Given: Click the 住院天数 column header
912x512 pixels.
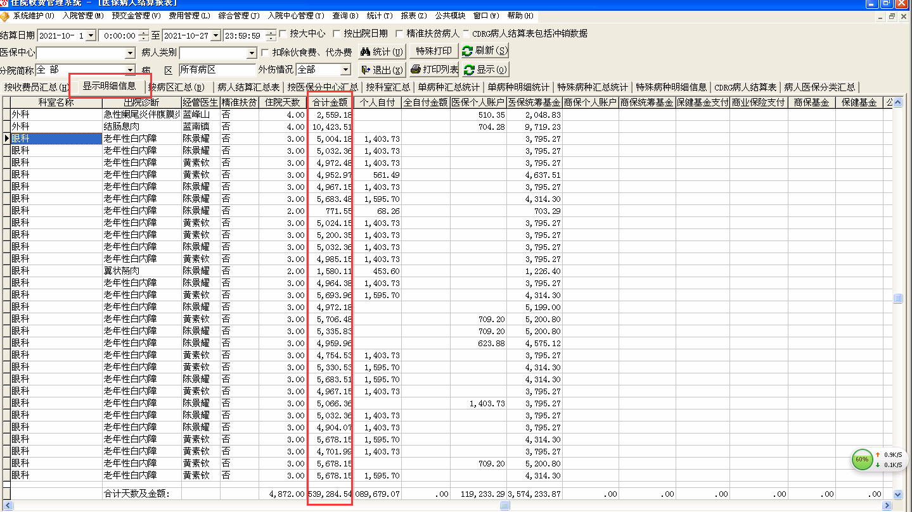Looking at the screenshot, I should pos(283,102).
